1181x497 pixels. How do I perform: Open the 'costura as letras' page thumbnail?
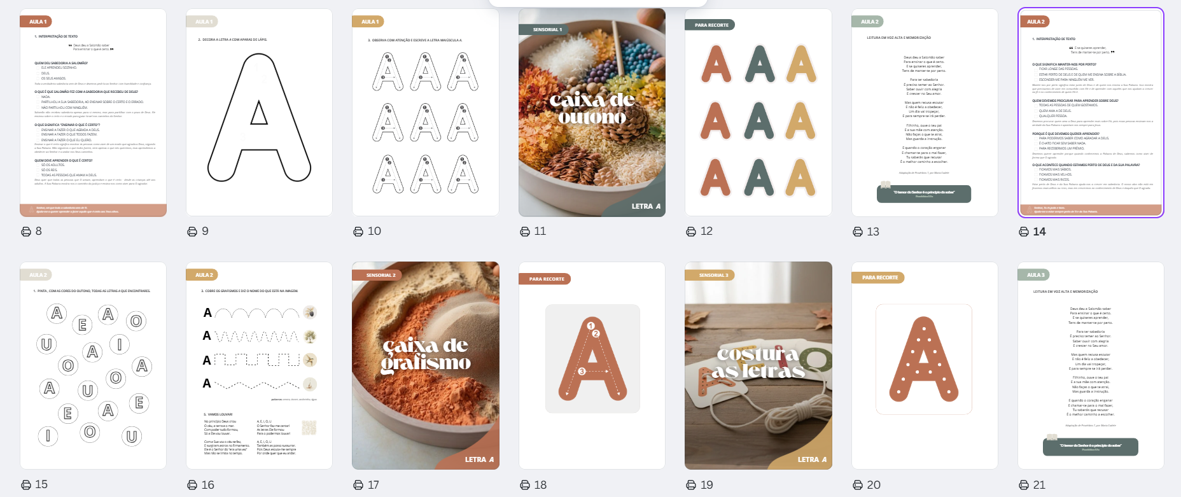[758, 366]
